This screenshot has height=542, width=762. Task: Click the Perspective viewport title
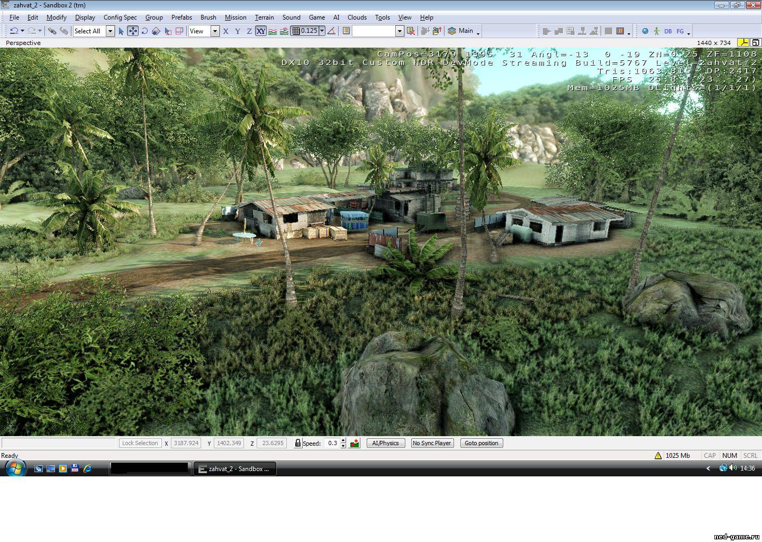tap(23, 43)
